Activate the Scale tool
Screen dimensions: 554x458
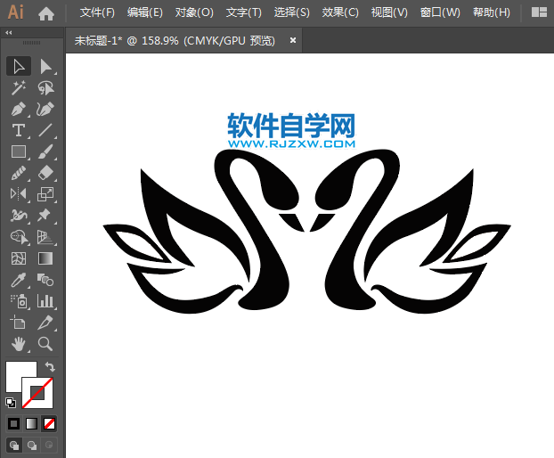click(x=46, y=194)
